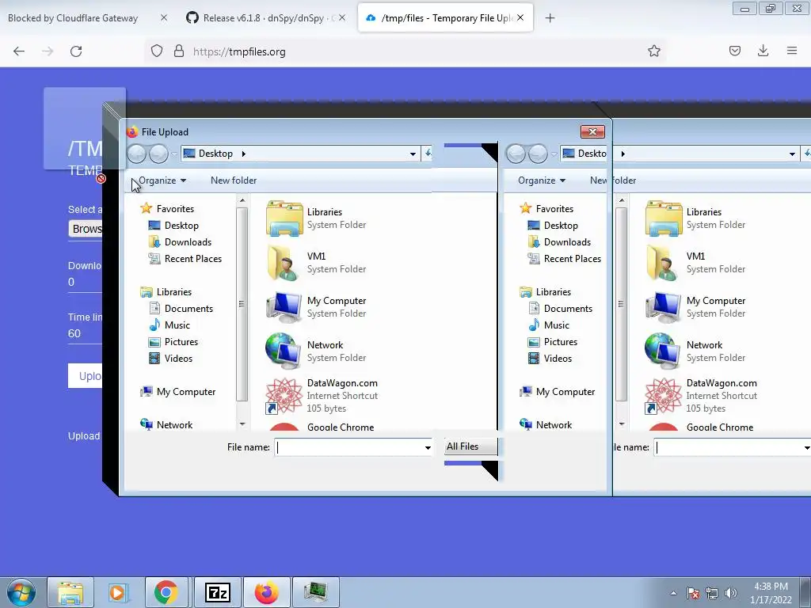Click back navigation button in right dialog
The image size is (811, 608).
[516, 154]
